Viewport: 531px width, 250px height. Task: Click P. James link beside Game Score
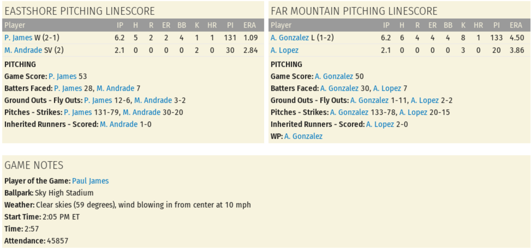62,76
